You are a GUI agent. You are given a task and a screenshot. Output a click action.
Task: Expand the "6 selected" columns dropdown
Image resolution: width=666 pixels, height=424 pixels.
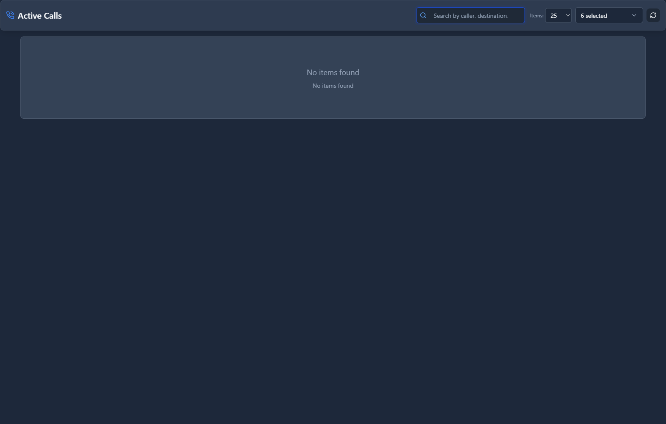coord(609,15)
